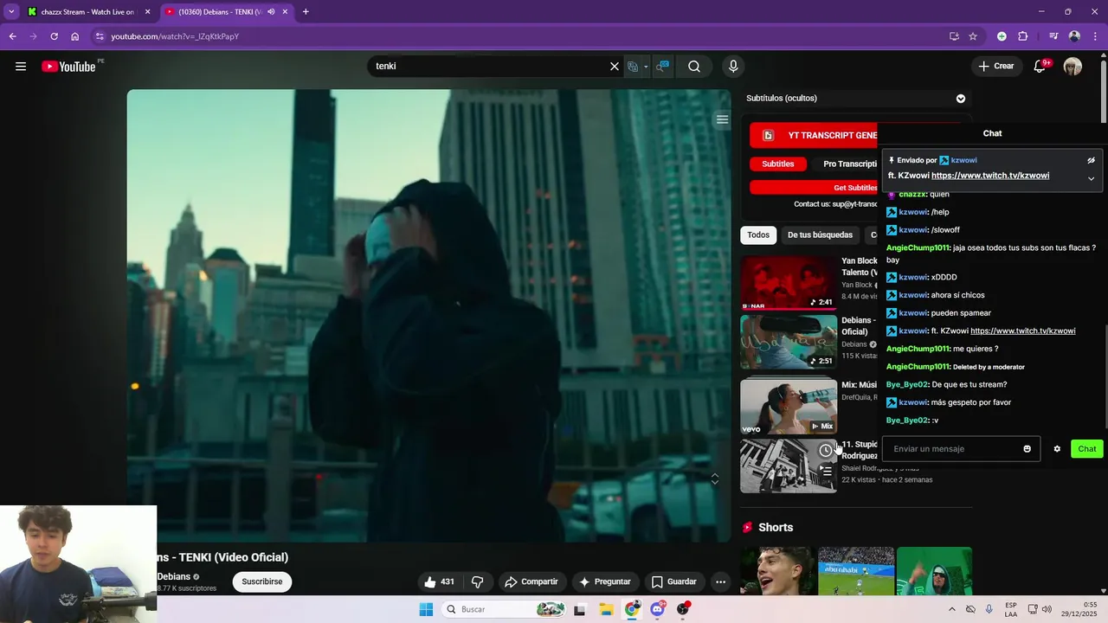This screenshot has width=1108, height=623.
Task: Clear the search box with the X
Action: (615, 67)
